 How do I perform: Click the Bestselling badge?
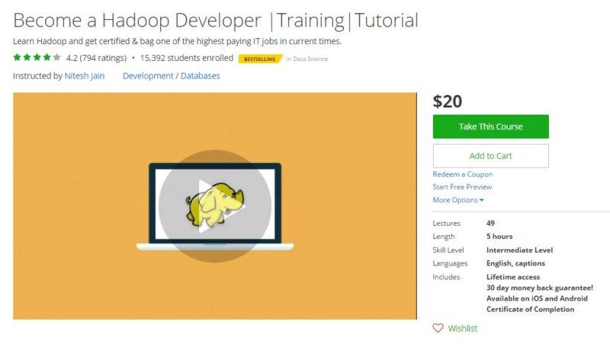(x=260, y=59)
